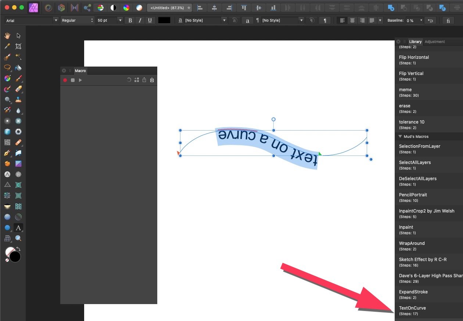Open the text color swatch
This screenshot has width=463, height=321.
(164, 20)
